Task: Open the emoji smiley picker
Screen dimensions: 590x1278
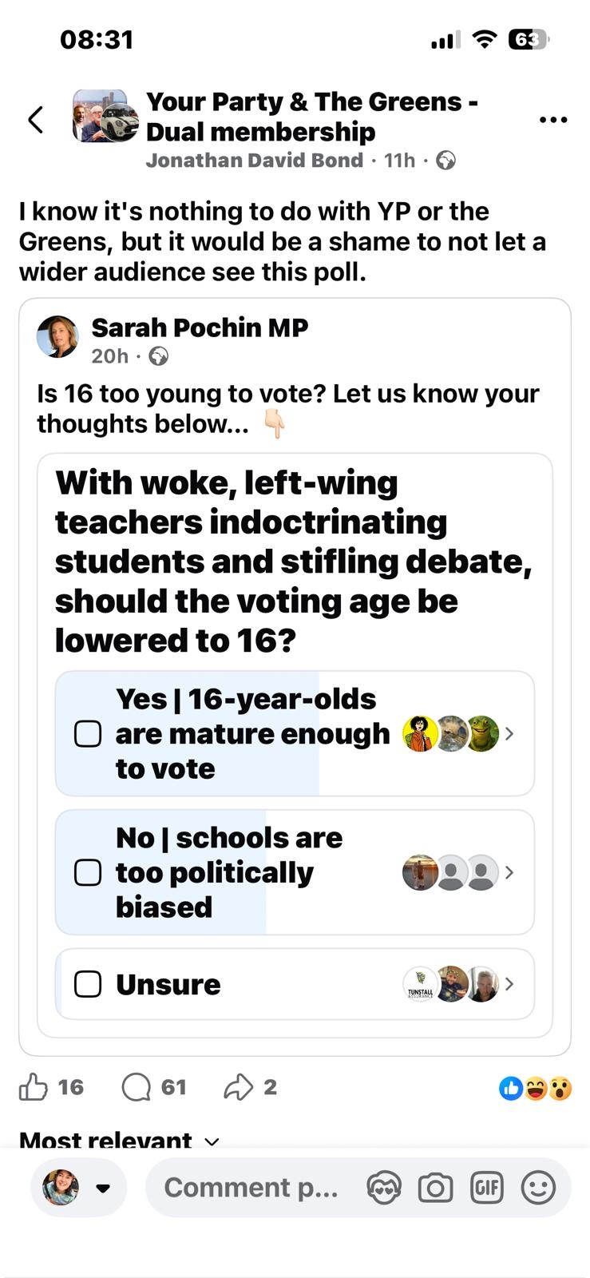Action: click(538, 1188)
